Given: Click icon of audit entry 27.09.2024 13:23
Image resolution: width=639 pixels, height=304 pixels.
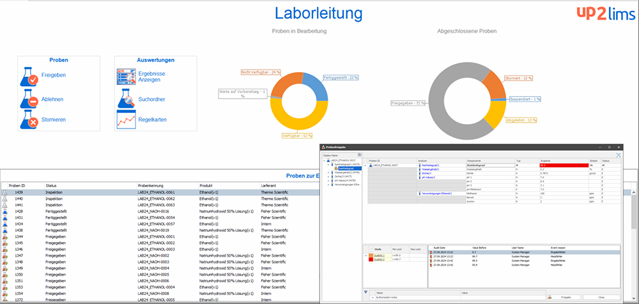Looking at the screenshot, I should click(431, 256).
